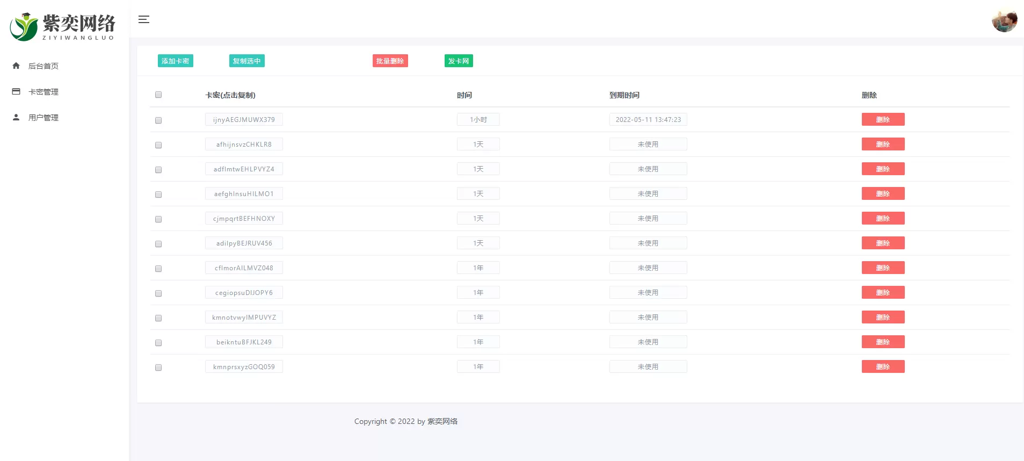The width and height of the screenshot is (1024, 461).
Task: Check the box for beikntuBFJKL249
Action: pos(158,343)
